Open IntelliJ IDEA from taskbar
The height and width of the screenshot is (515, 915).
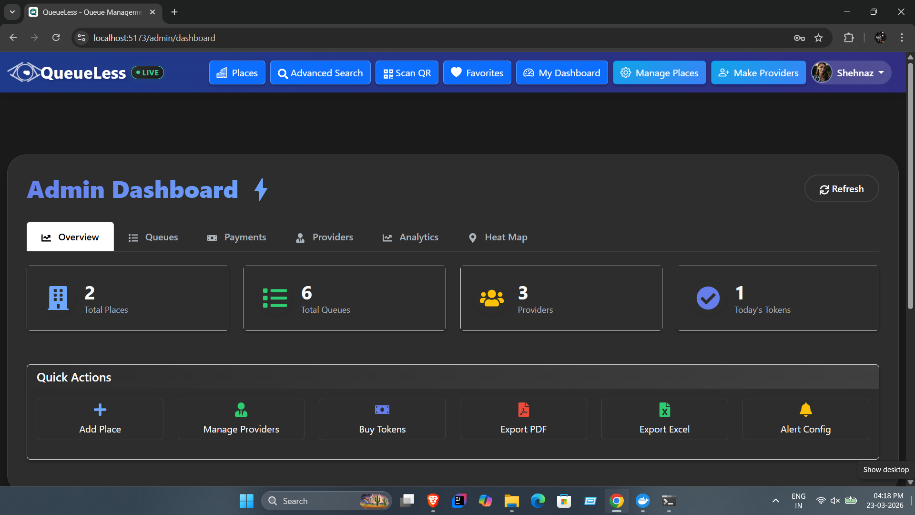[459, 501]
